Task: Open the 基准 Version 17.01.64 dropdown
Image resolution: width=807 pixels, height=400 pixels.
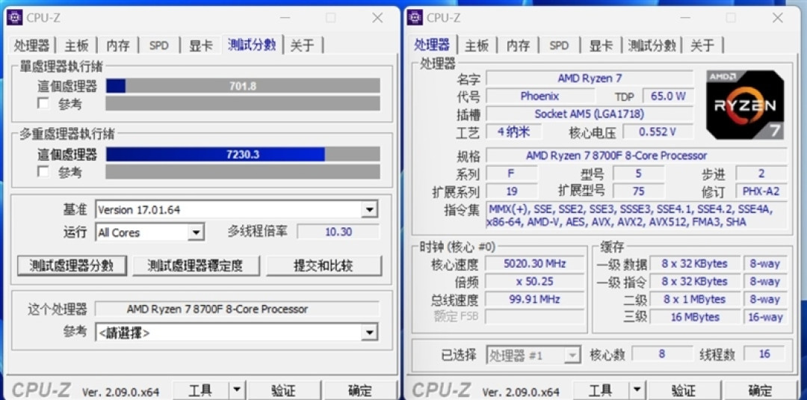Action: pos(369,209)
